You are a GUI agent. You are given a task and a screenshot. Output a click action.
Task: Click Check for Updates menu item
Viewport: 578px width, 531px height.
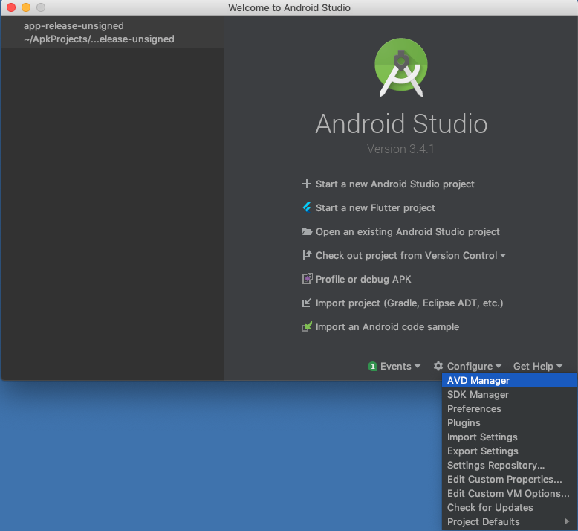pos(510,507)
